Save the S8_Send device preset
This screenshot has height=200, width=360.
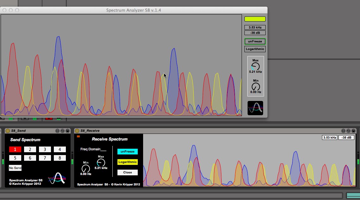[x=67, y=130]
